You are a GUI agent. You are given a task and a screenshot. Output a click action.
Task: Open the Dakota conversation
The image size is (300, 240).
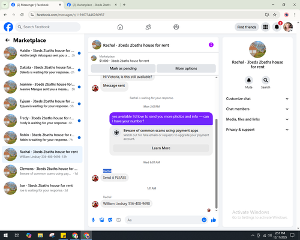tap(42, 70)
